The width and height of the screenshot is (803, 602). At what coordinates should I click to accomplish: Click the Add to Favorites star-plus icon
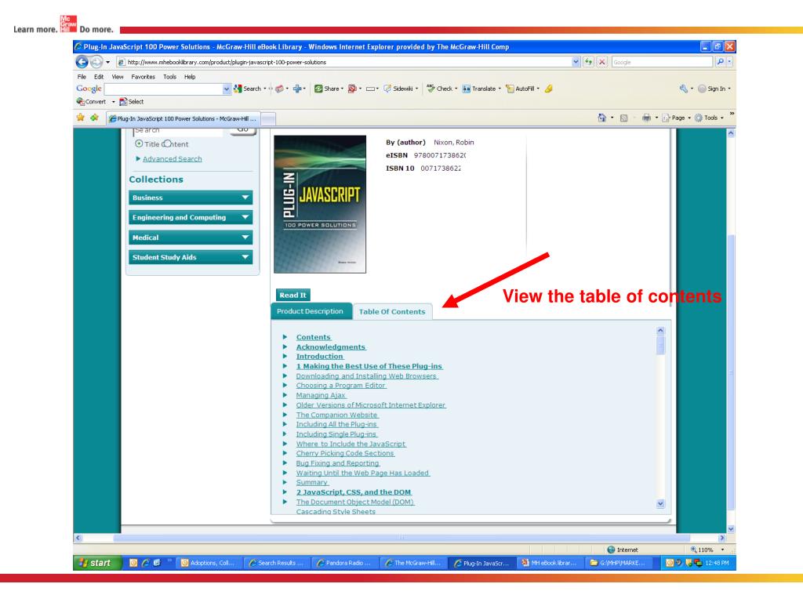click(94, 118)
